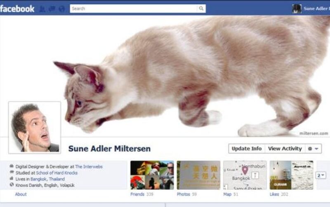The width and height of the screenshot is (330, 207).
Task: Open School of Hard Knocks link
Action: click(57, 173)
